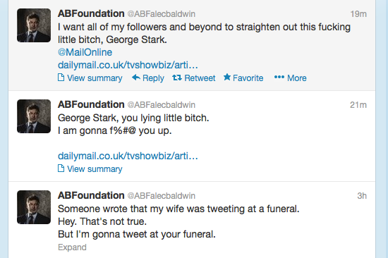Click the Reply arrow icon
The width and height of the screenshot is (388, 258).
(136, 78)
